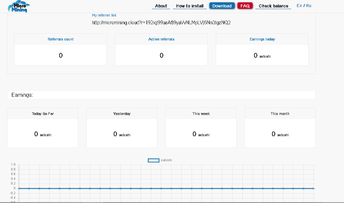Click the My referrer link label
The width and height of the screenshot is (344, 203).
pyautogui.click(x=104, y=15)
